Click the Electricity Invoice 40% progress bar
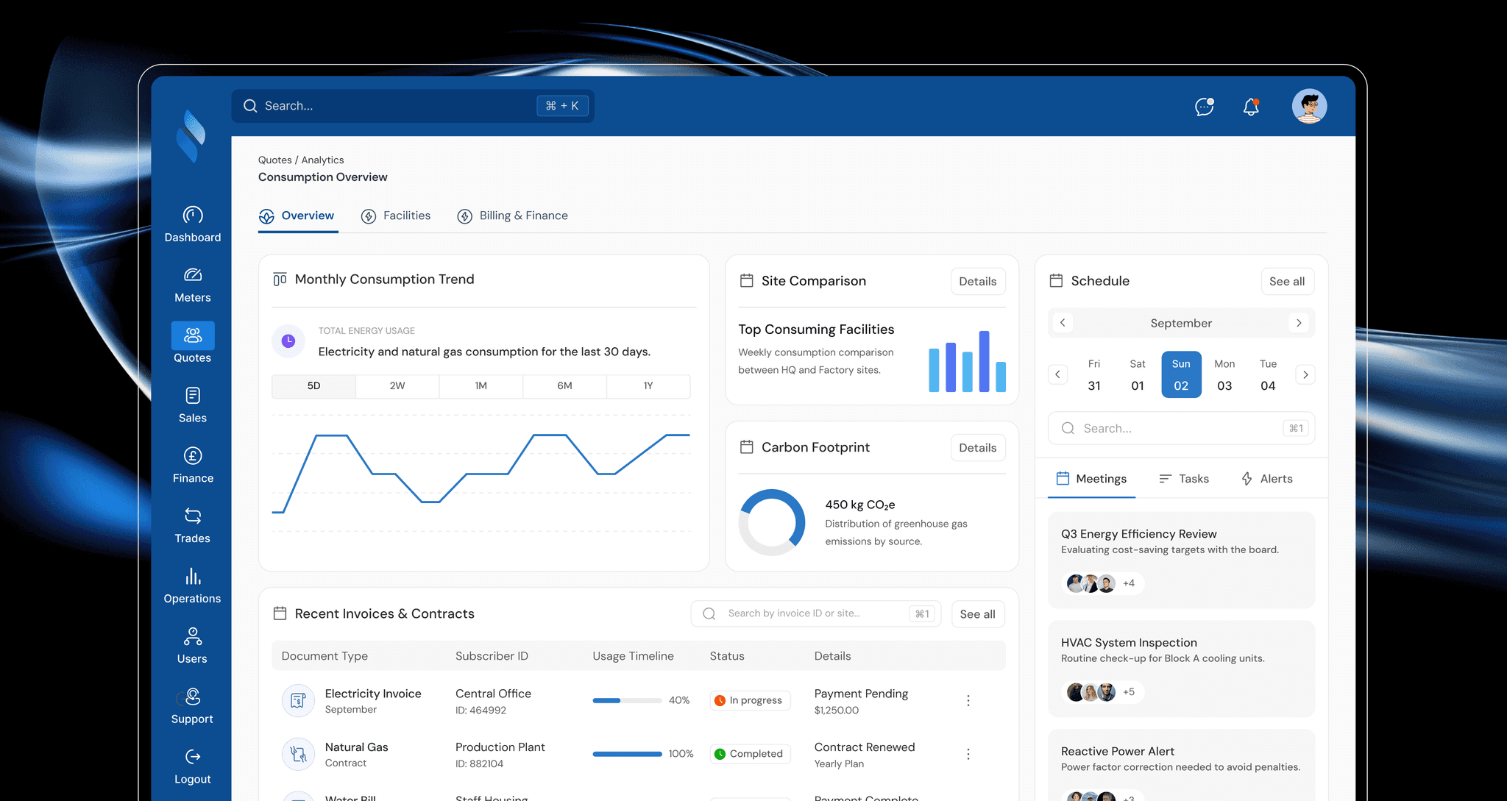 (627, 701)
